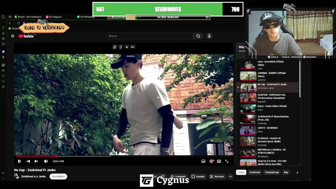This screenshot has width=336, height=189.
Task: Focus the Buscar search field
Action: (150, 36)
